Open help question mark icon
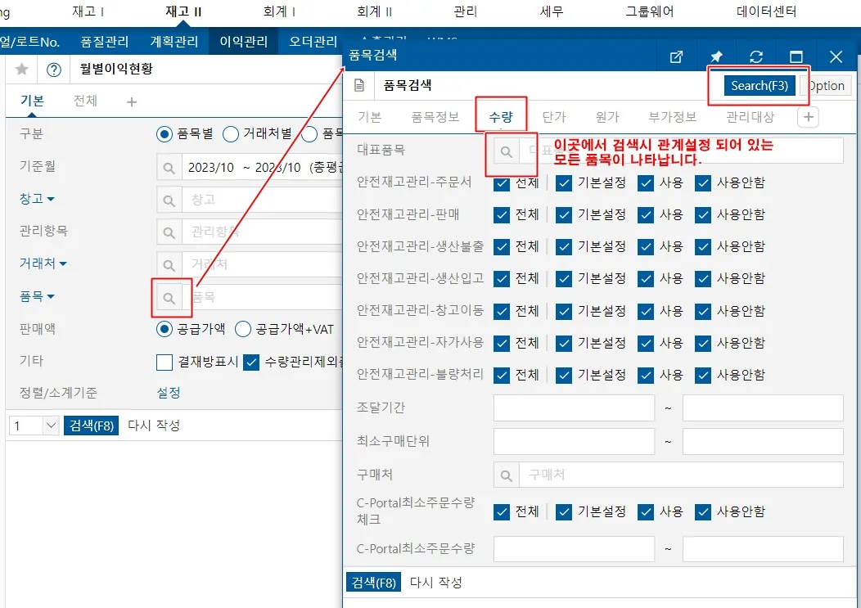The height and width of the screenshot is (608, 861). (x=54, y=70)
